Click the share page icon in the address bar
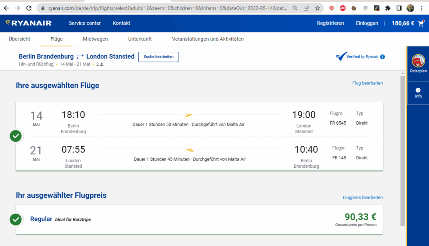The image size is (429, 246). [307, 8]
